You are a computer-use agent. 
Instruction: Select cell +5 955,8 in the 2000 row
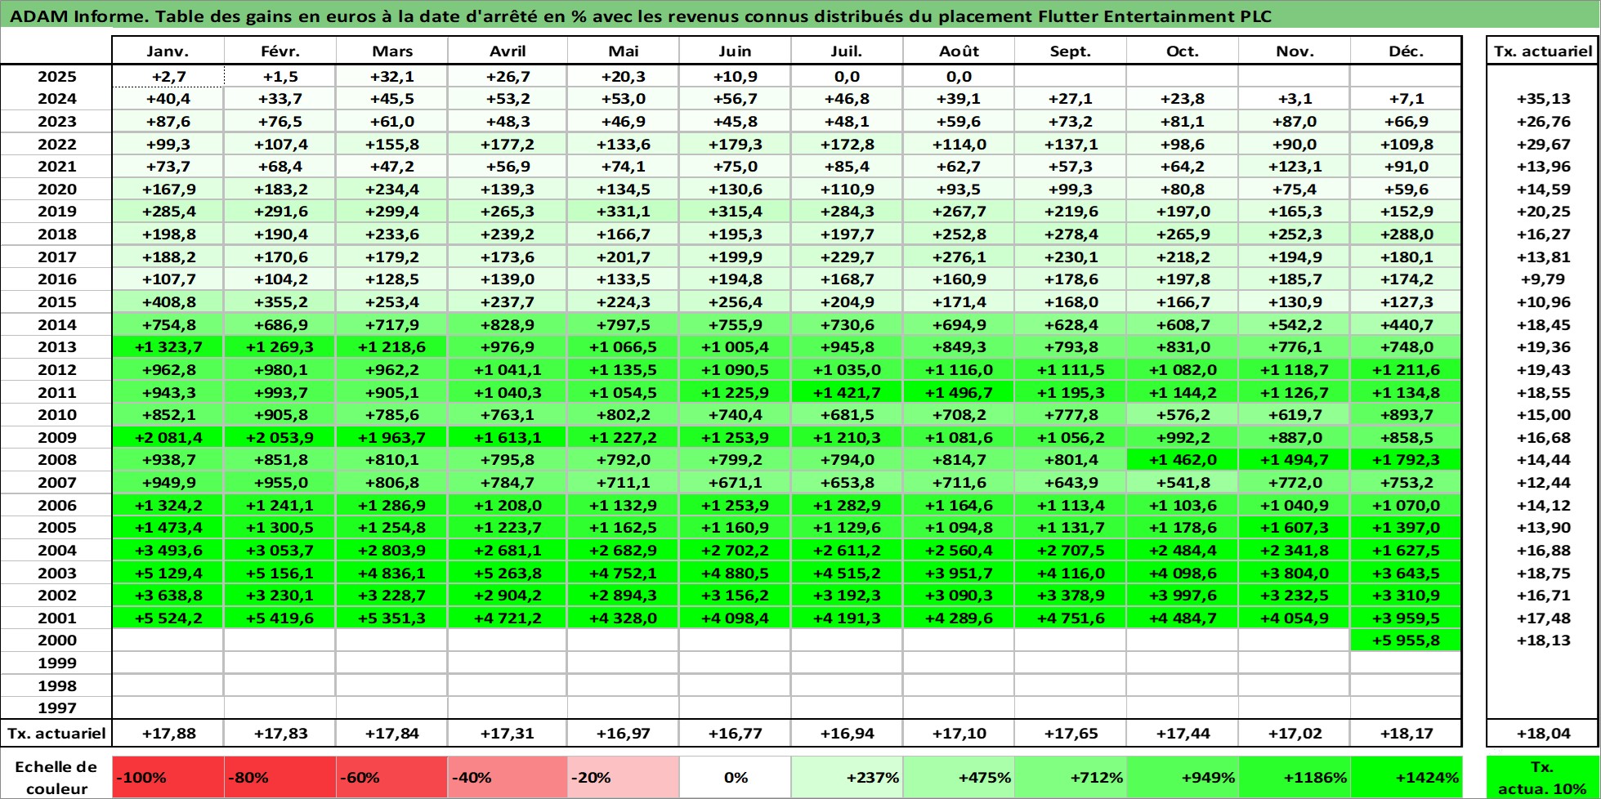click(x=1406, y=641)
